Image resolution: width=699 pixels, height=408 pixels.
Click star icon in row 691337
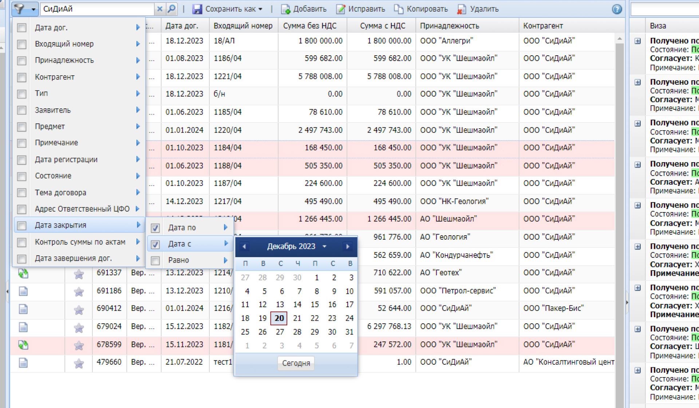pyautogui.click(x=79, y=273)
